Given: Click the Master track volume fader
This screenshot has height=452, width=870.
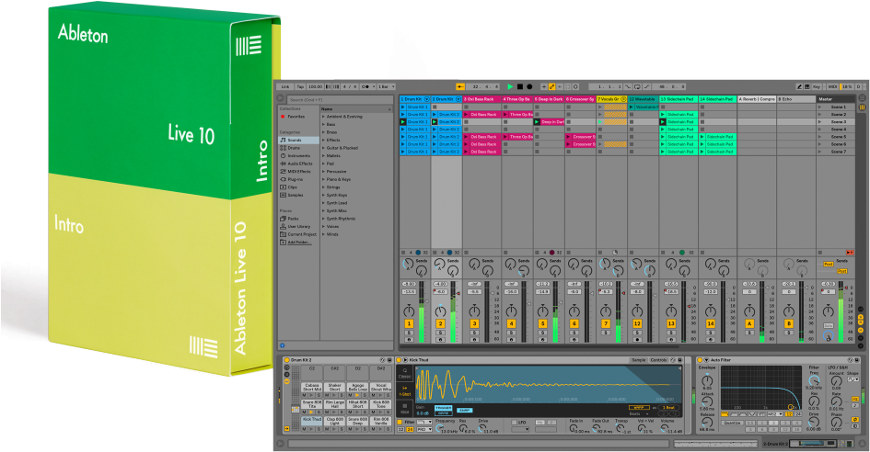Looking at the screenshot, I should point(846,288).
